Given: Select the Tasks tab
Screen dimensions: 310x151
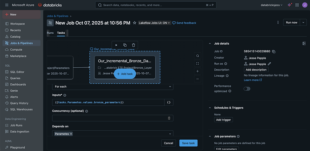Looking at the screenshot, I should click(x=61, y=33).
